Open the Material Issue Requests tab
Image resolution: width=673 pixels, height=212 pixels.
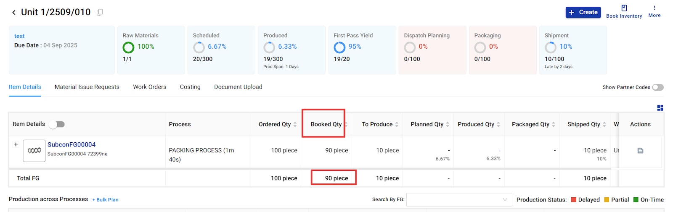[x=87, y=87]
